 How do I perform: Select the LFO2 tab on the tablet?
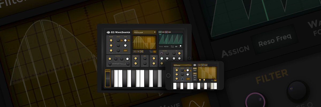[x=163, y=32]
